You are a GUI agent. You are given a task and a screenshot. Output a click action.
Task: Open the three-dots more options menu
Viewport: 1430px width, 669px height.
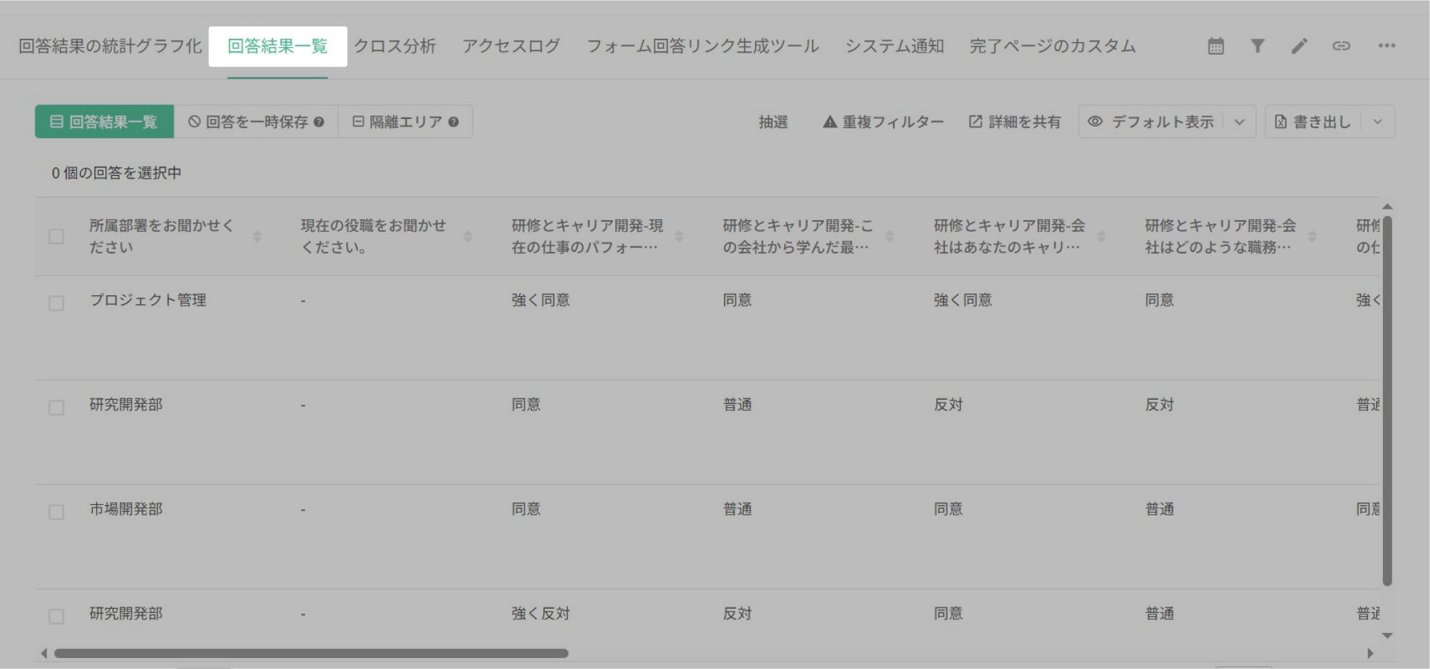1386,46
